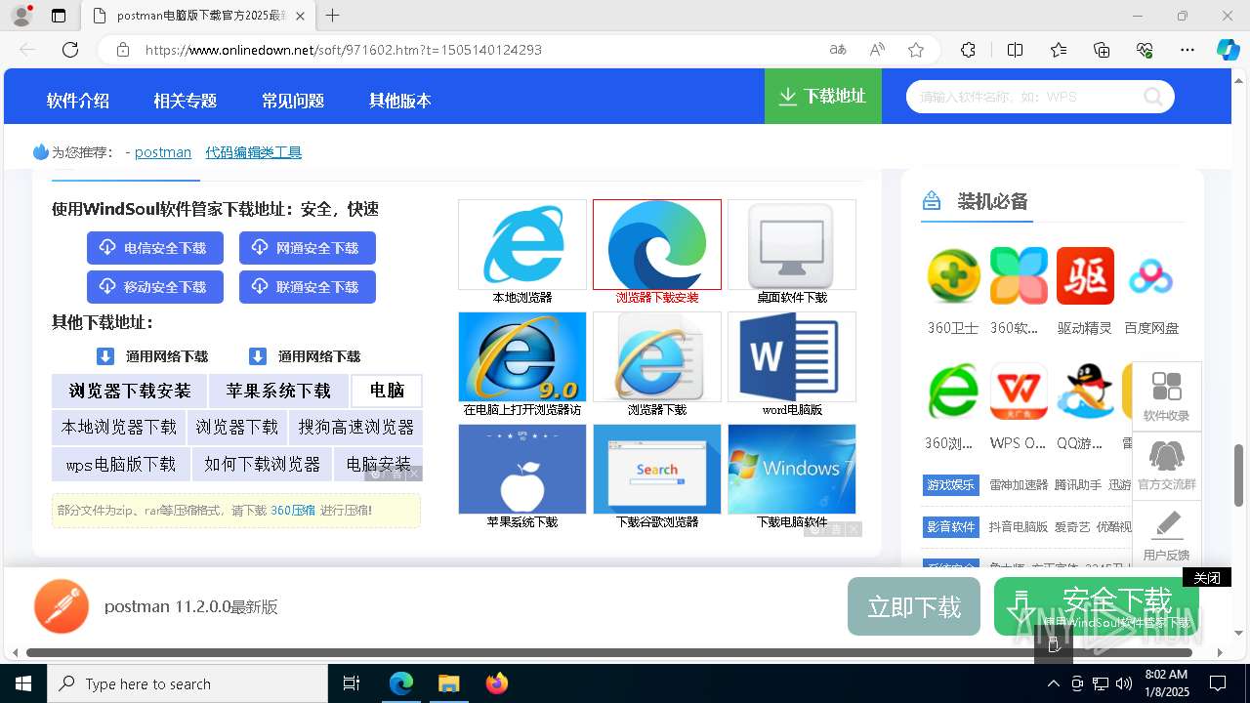The image size is (1250, 703).
Task: Go to 软件介绍 section
Action: pyautogui.click(x=78, y=101)
